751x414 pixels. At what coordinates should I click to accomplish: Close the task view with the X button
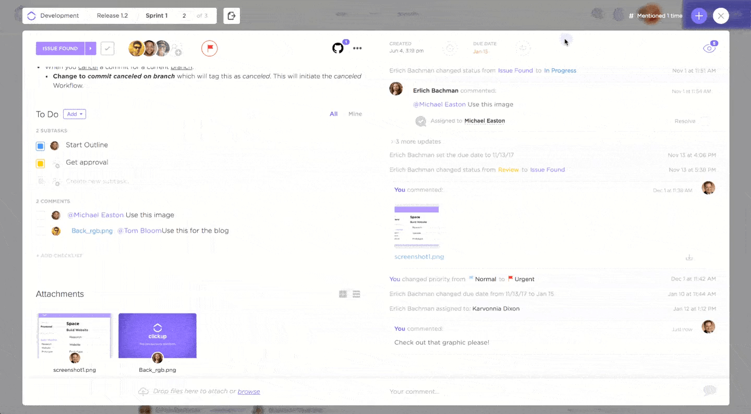(x=721, y=16)
